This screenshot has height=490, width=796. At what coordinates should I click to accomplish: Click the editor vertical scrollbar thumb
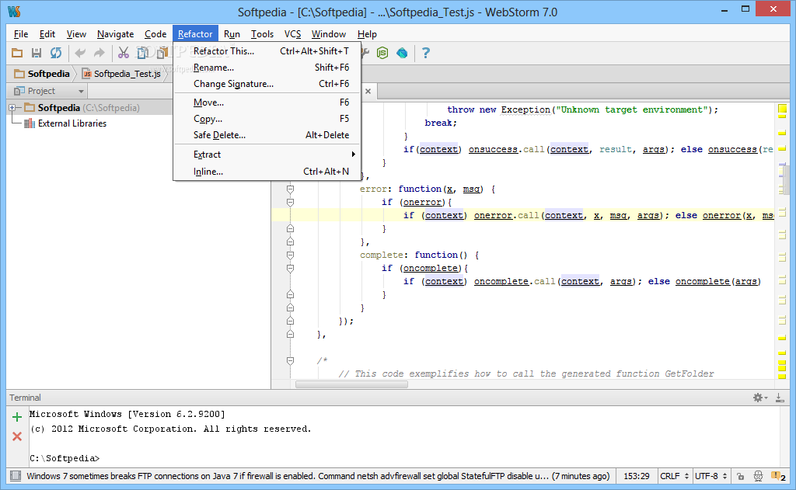click(786, 179)
